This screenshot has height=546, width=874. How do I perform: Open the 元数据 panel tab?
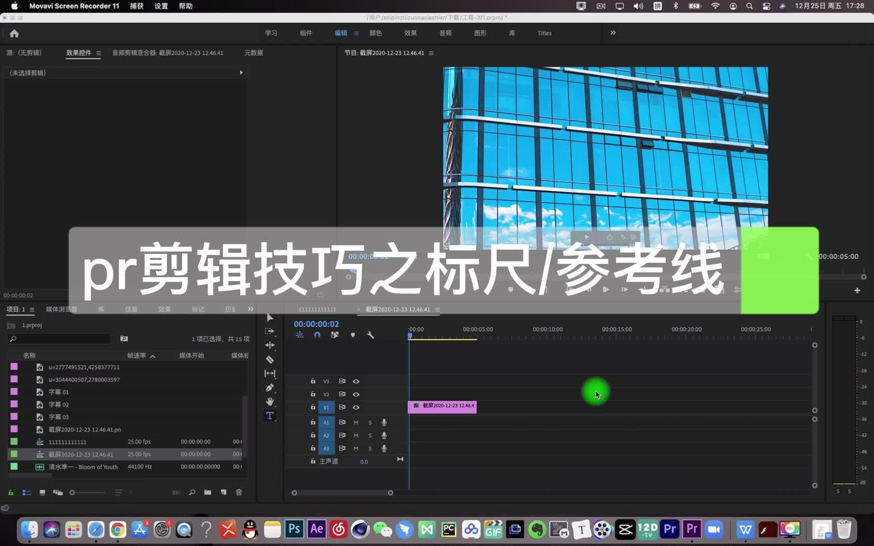(253, 53)
